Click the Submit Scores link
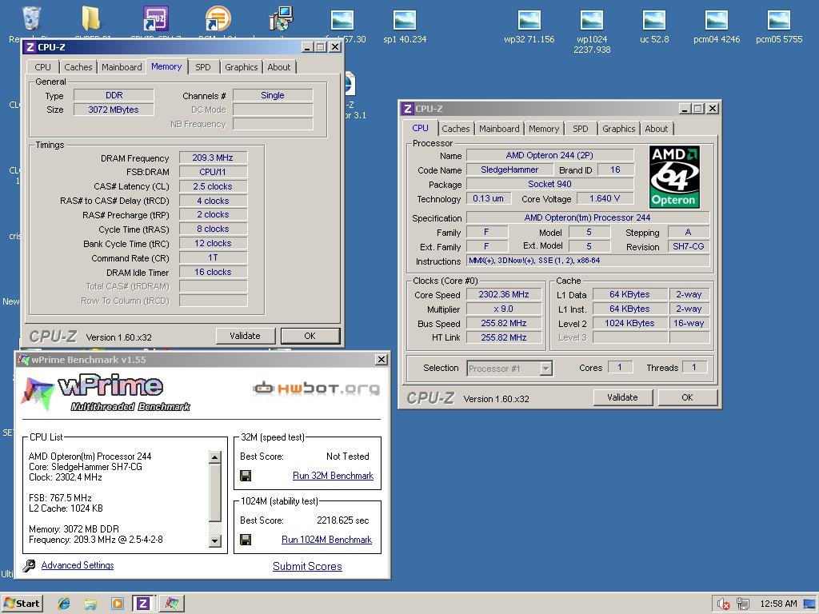Image resolution: width=819 pixels, height=614 pixels. click(307, 567)
